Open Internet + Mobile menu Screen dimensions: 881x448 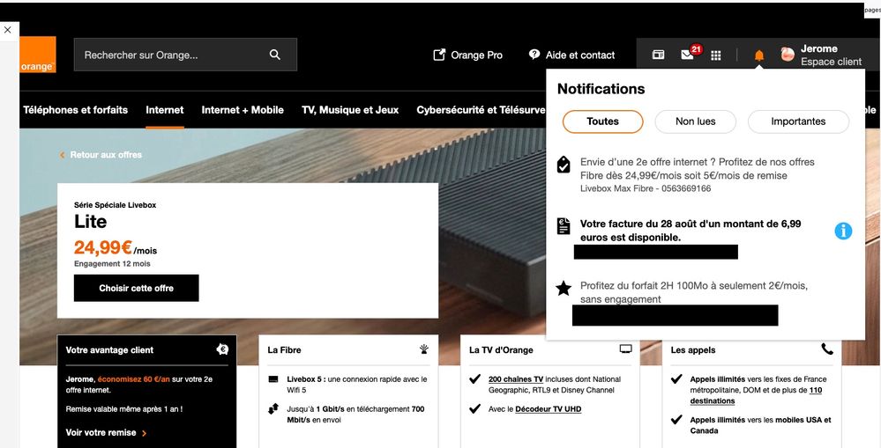click(243, 110)
